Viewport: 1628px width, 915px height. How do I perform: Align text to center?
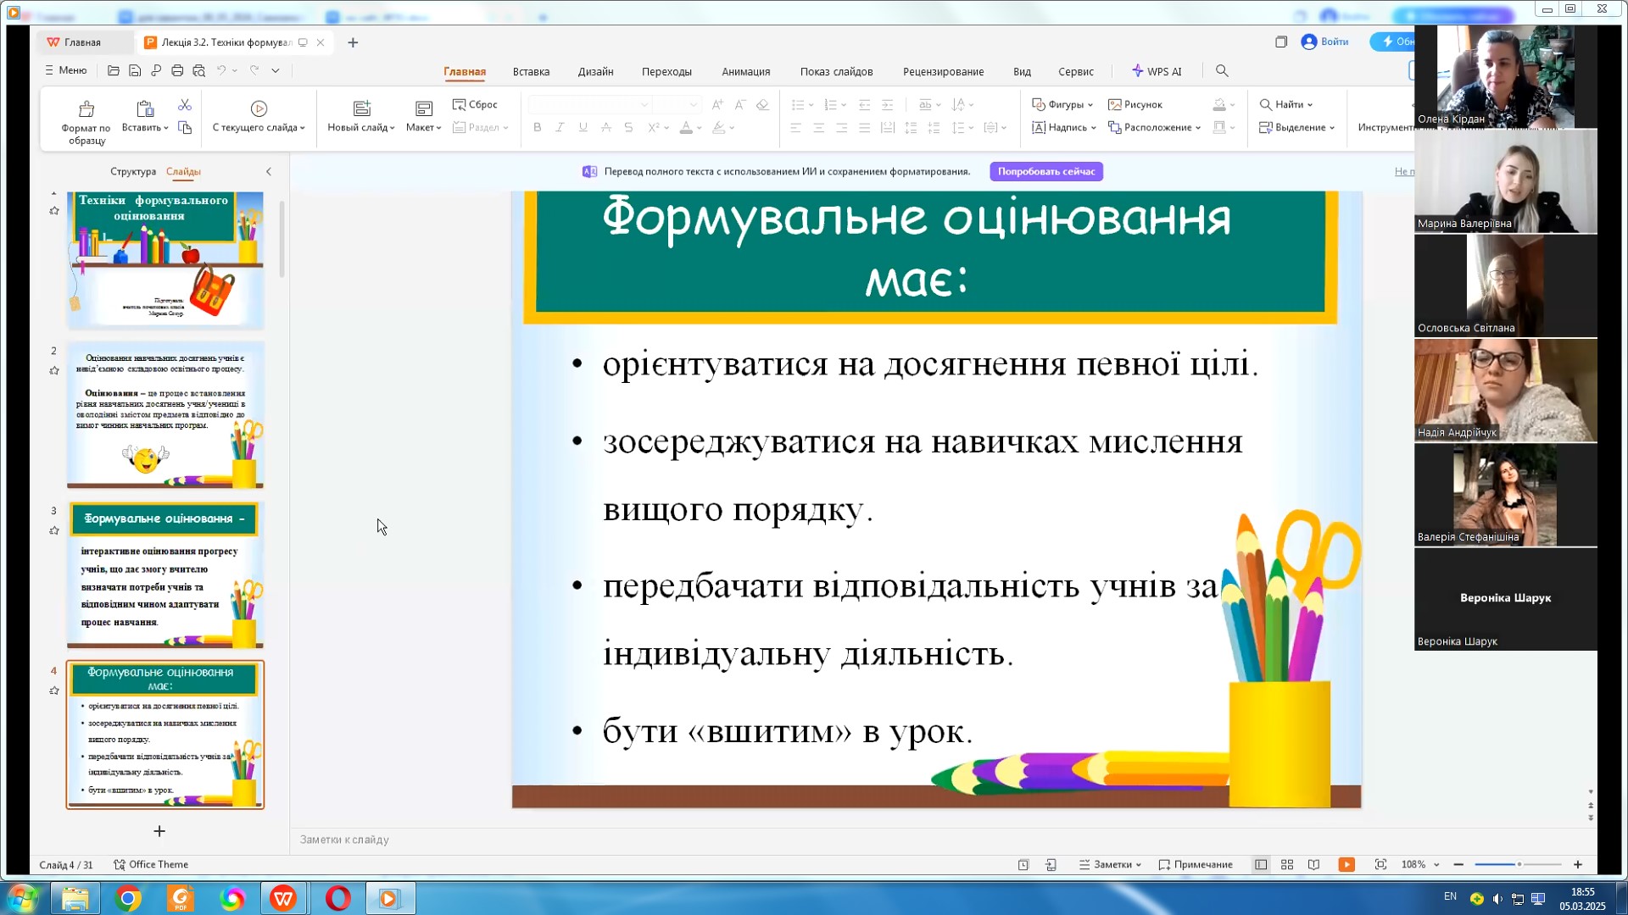(818, 128)
